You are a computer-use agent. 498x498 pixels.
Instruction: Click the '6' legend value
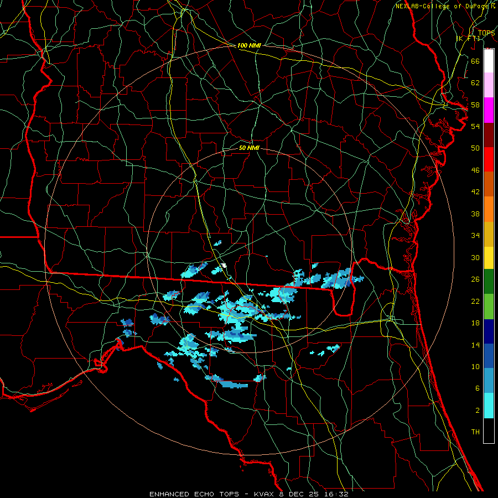[478, 388]
